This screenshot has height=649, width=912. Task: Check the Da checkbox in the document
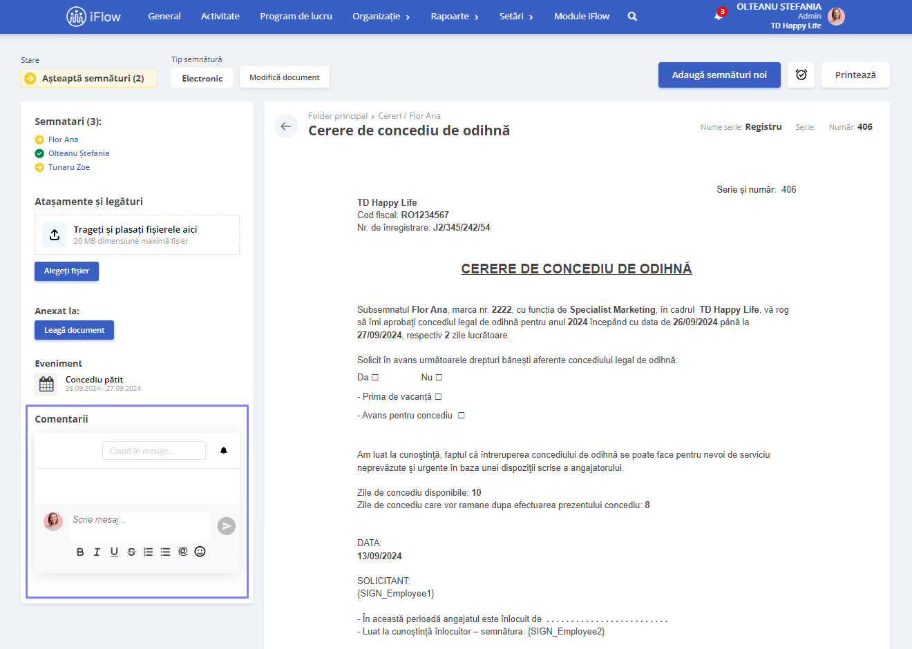coord(375,378)
